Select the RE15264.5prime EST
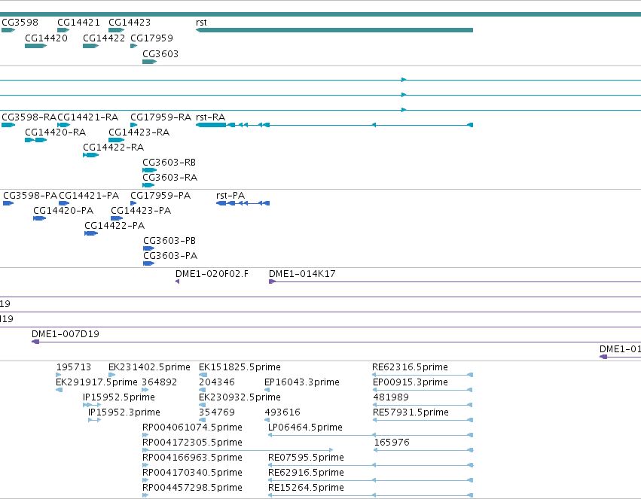 pos(306,488)
